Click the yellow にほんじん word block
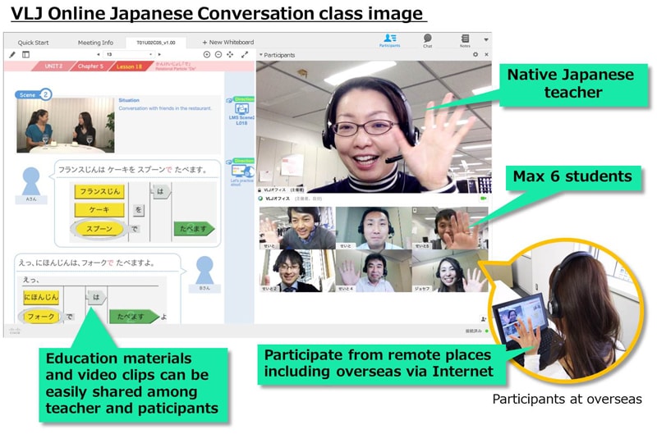657x434 pixels. (41, 297)
